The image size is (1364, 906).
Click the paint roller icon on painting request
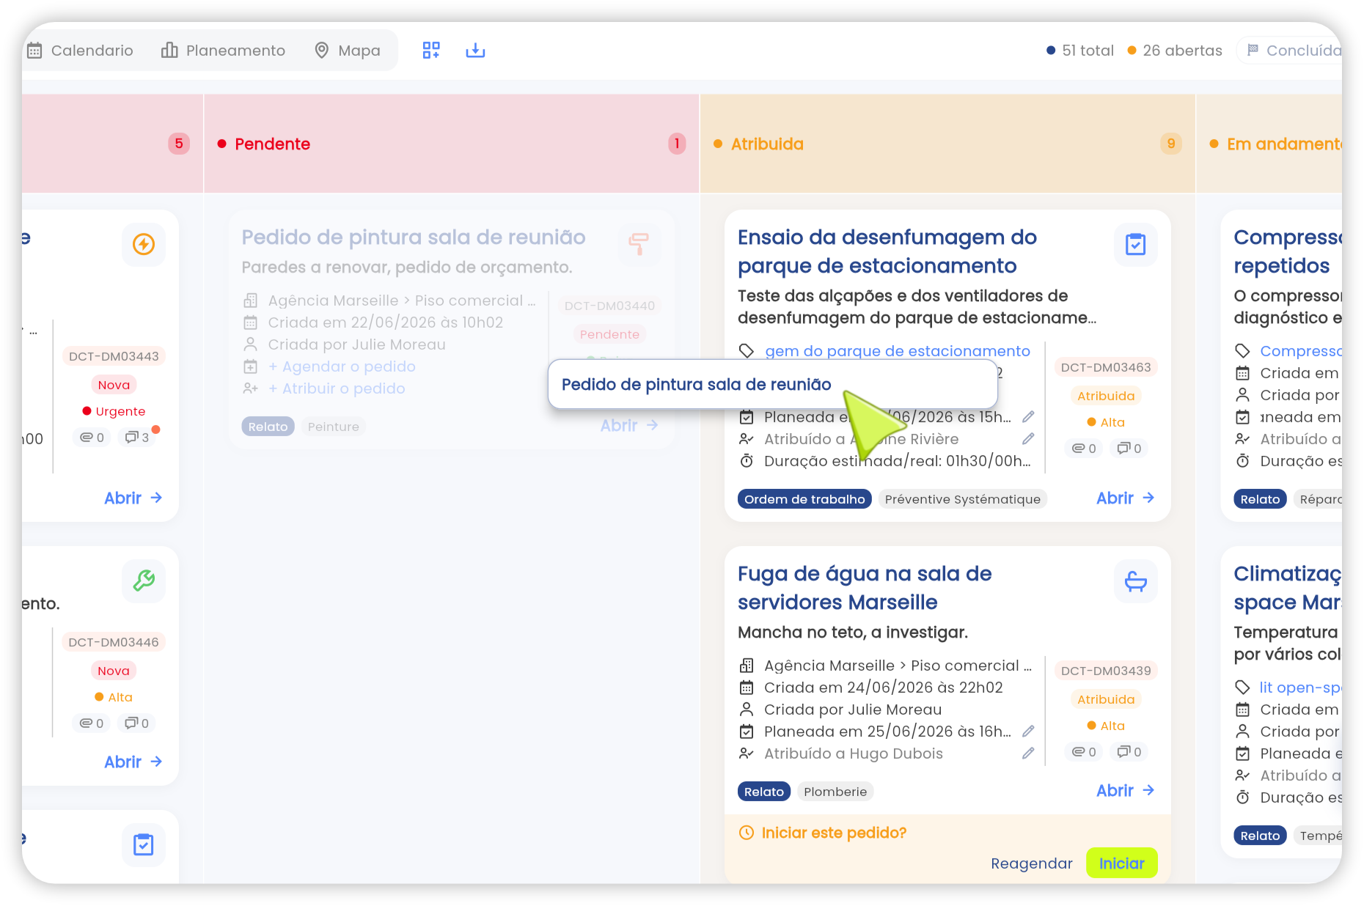coord(639,244)
